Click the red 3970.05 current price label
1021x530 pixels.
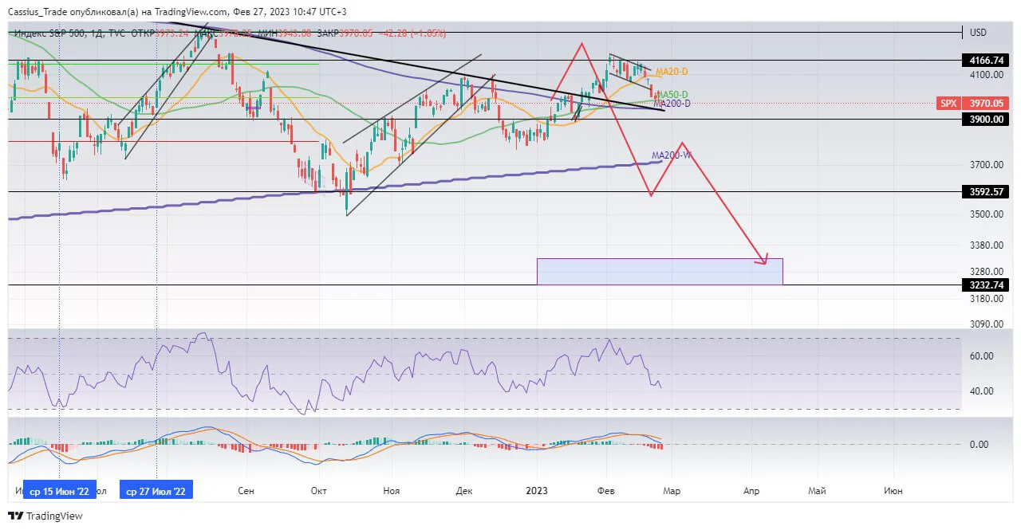tap(986, 103)
